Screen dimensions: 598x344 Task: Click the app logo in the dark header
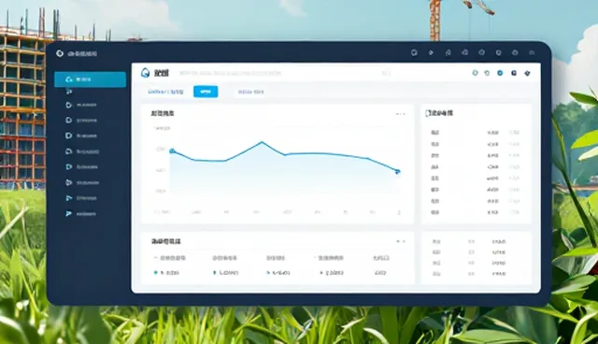(60, 53)
